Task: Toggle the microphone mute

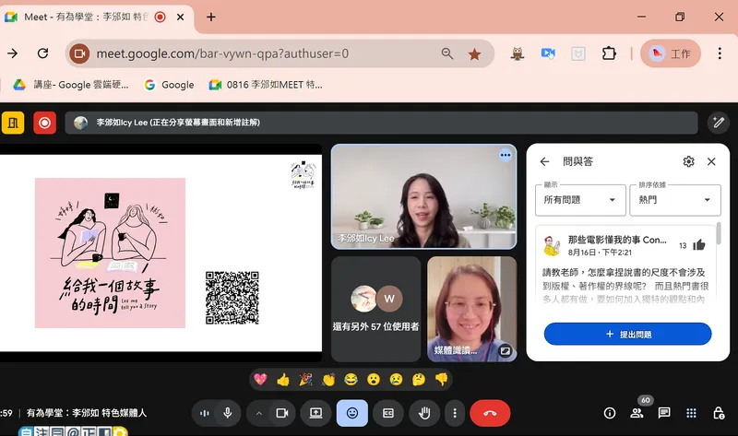Action: point(227,414)
